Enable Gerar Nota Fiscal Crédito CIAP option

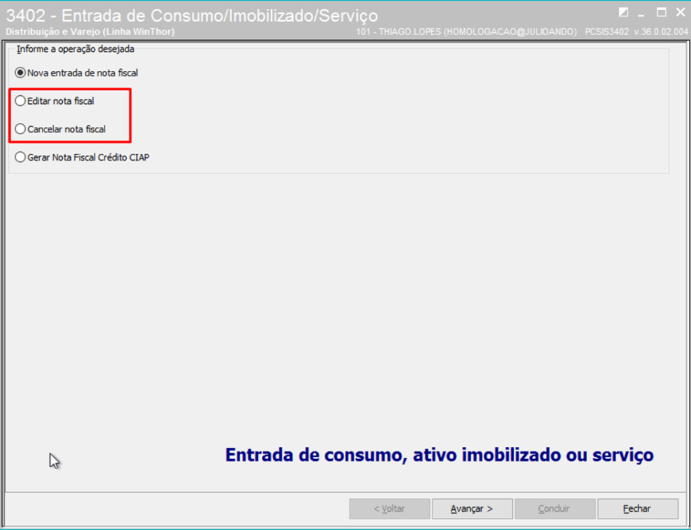(x=20, y=157)
